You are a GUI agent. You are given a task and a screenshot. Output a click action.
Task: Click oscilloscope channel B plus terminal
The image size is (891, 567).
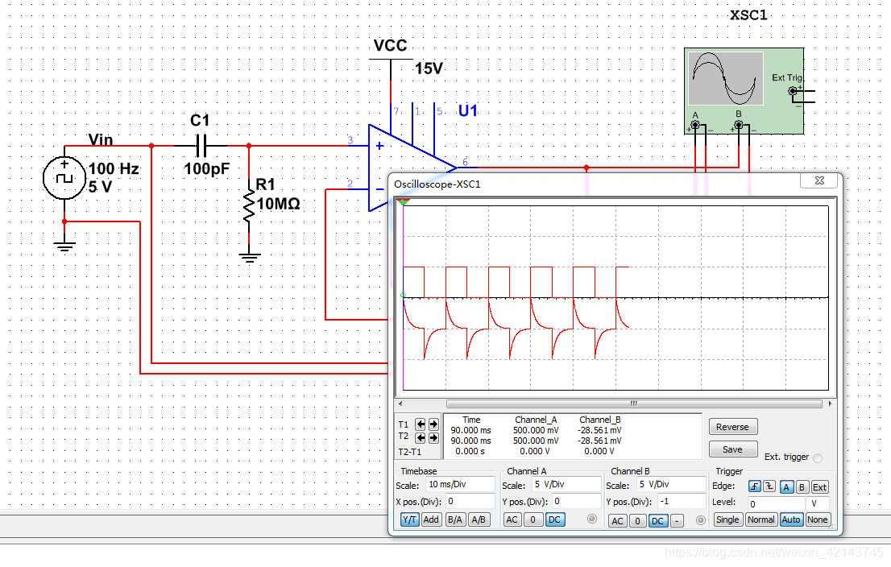738,124
